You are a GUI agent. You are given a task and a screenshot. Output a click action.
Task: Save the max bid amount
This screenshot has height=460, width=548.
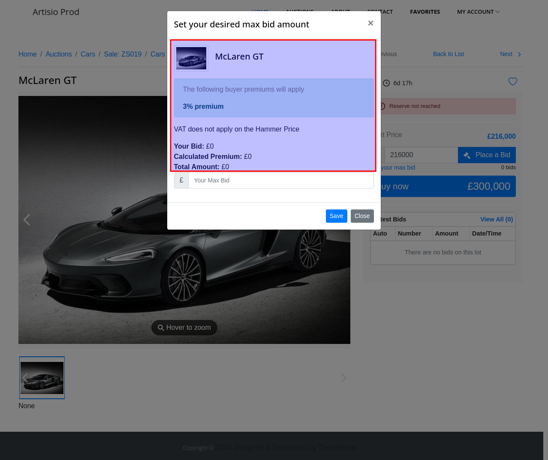click(336, 216)
